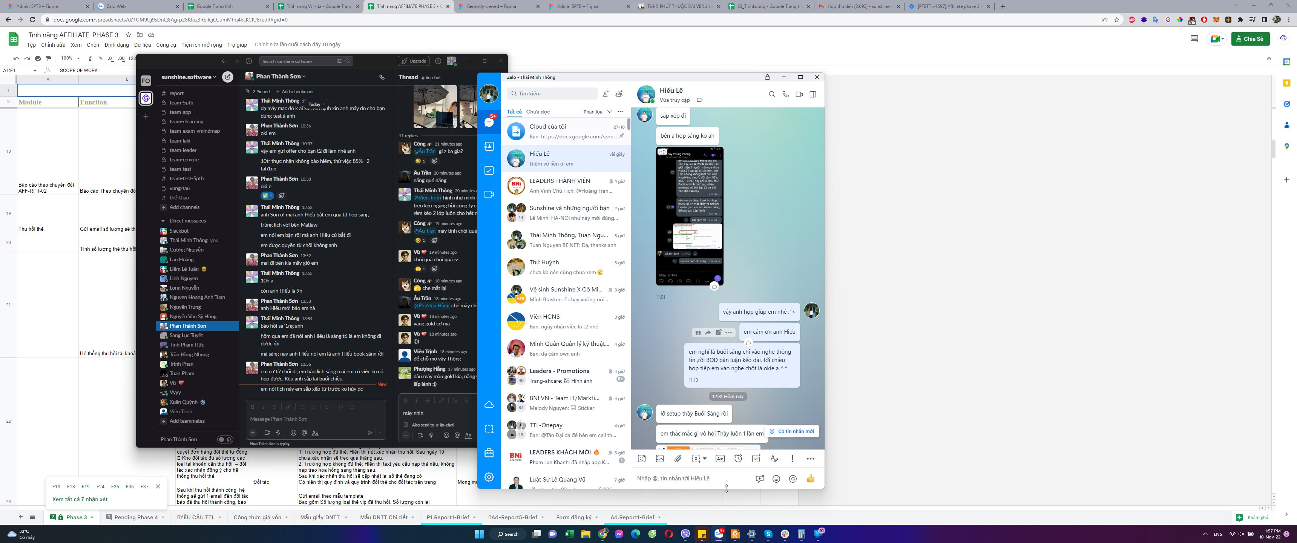Toggle the laughing reaction under Vũ's 'chói quá chói quá' reply
This screenshot has width=1297, height=543.
420,269
